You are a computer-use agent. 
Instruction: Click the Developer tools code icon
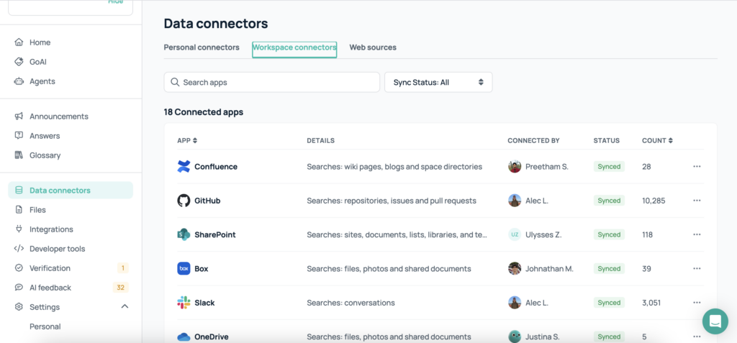pyautogui.click(x=19, y=249)
